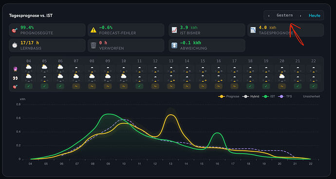Click the green checkmark badge under hour 04

point(29,87)
